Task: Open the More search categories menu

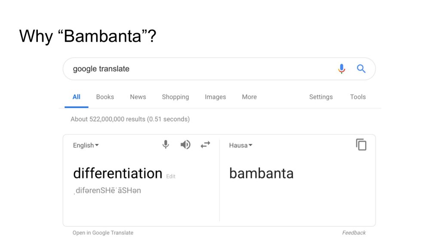Action: (249, 97)
